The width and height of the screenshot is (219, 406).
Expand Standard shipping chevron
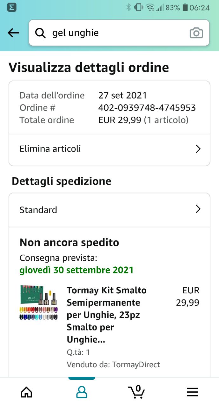click(x=198, y=209)
